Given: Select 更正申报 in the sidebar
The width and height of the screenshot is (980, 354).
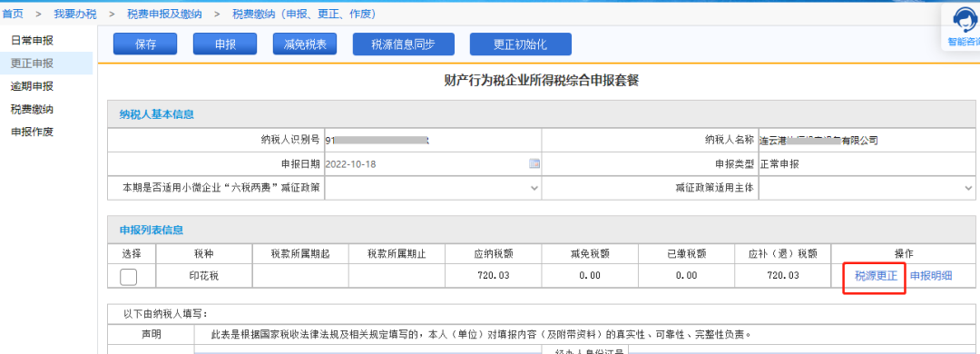Looking at the screenshot, I should [32, 64].
